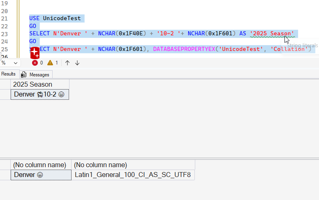Click first '(No column name)' column header
This screenshot has width=319, height=200.
click(x=41, y=165)
